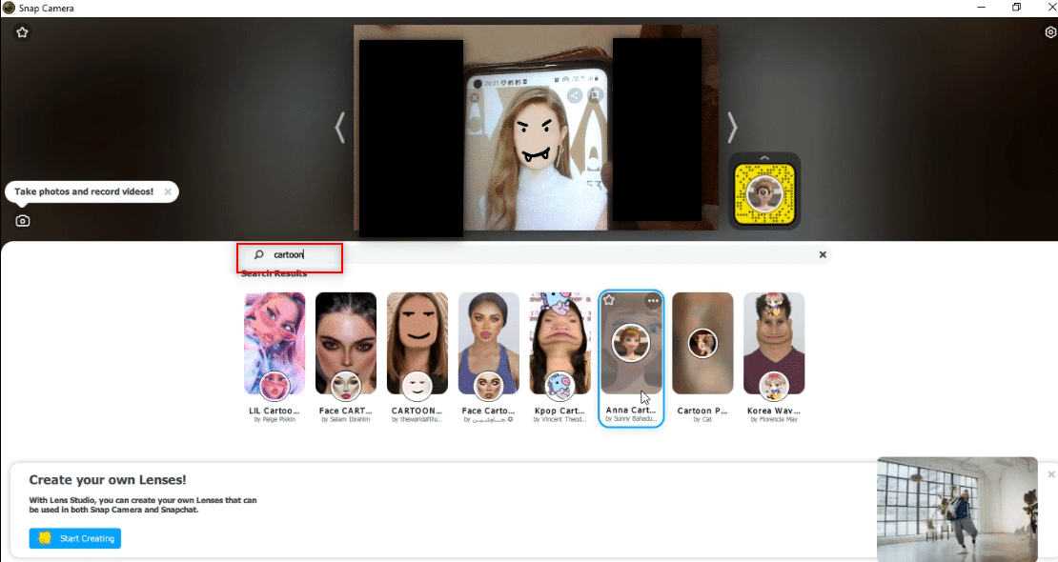Open the yellow Snapcode for current lens
Image resolution: width=1058 pixels, height=562 pixels.
tap(764, 194)
